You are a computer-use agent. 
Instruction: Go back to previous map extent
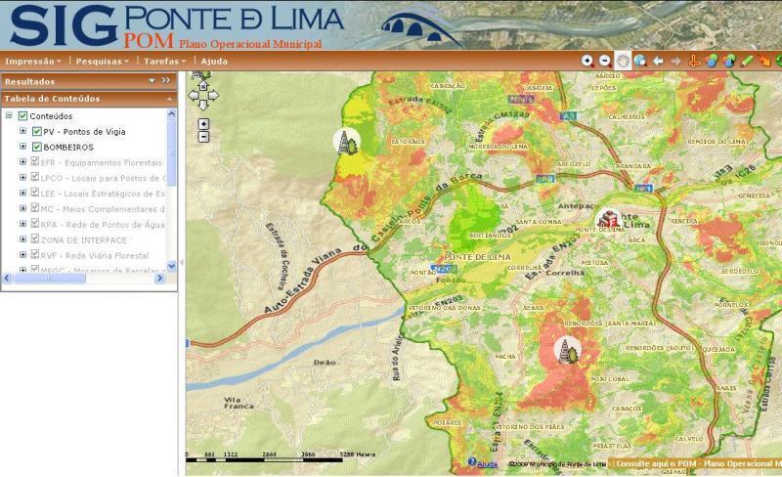[658, 61]
